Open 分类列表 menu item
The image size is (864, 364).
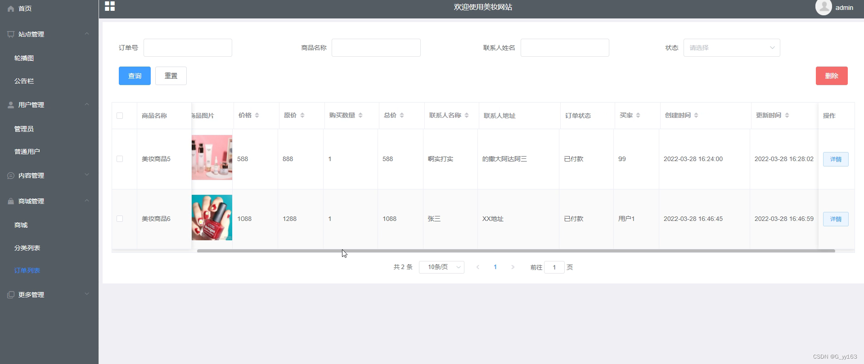(x=27, y=248)
